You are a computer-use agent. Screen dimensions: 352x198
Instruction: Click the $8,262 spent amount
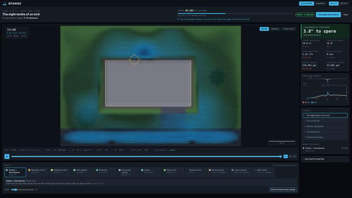[189, 10]
